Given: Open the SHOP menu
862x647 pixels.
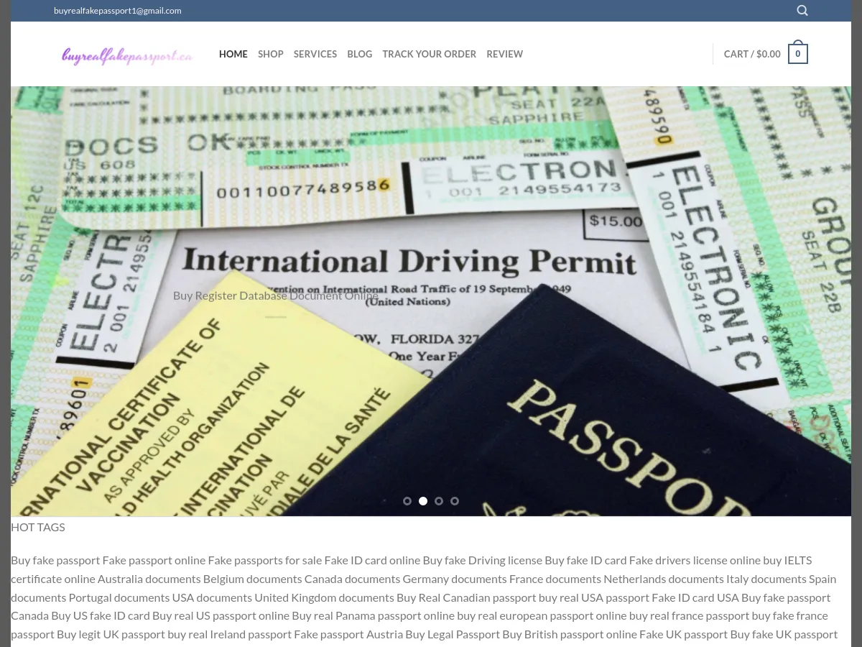Looking at the screenshot, I should coord(271,54).
